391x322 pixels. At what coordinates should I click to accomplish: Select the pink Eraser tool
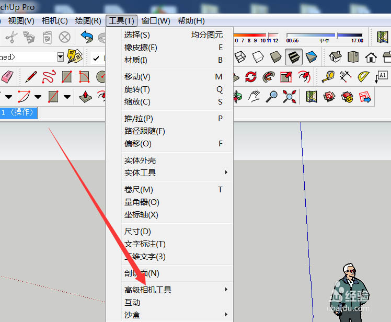point(7,76)
